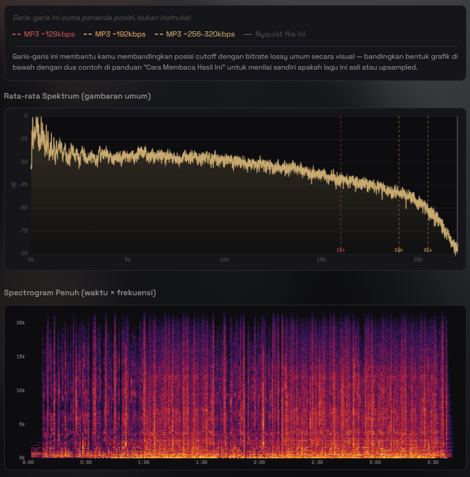Click the 15k frequency label on spectrum x-axis
Screen dimensions: 470x477
click(x=321, y=259)
